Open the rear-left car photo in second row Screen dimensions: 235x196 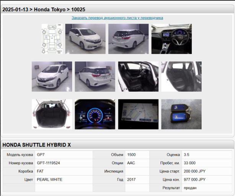[95, 76]
